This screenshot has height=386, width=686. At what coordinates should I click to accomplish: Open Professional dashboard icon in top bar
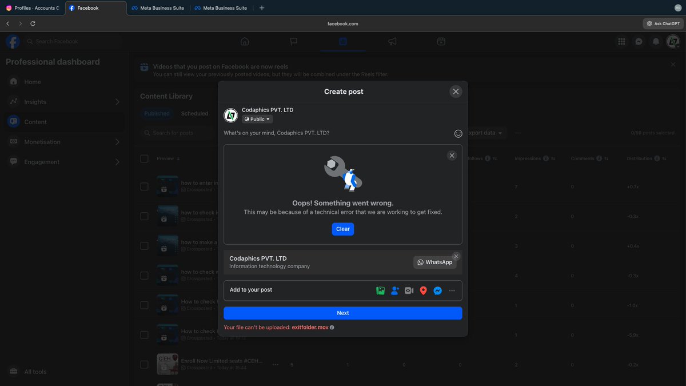tap(343, 41)
